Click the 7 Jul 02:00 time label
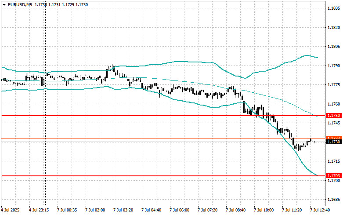Viewport: 343px width, 215px height. pos(95,210)
